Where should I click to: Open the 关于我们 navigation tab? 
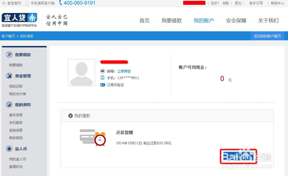[268, 20]
